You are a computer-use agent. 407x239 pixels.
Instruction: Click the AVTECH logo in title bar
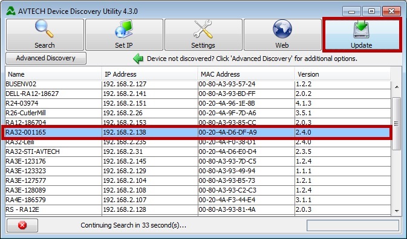[x=11, y=11]
